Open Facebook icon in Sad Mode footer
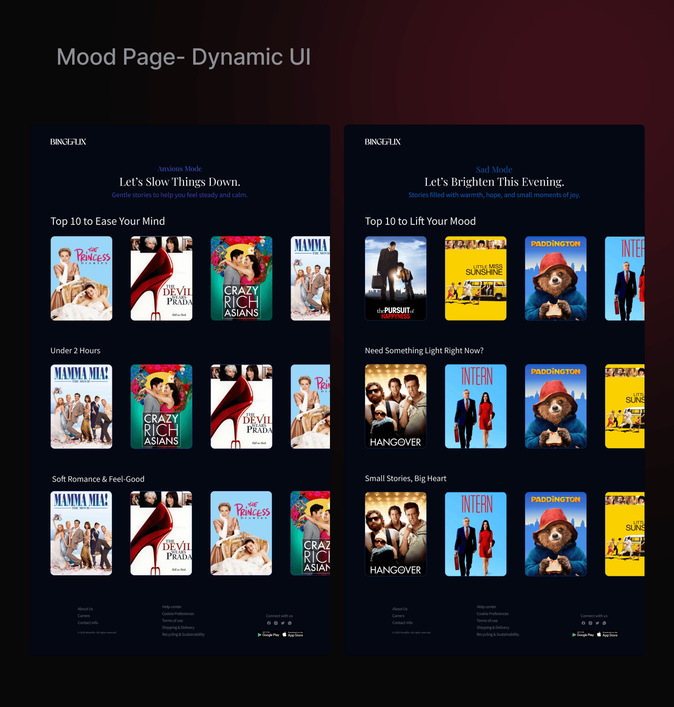 [583, 623]
